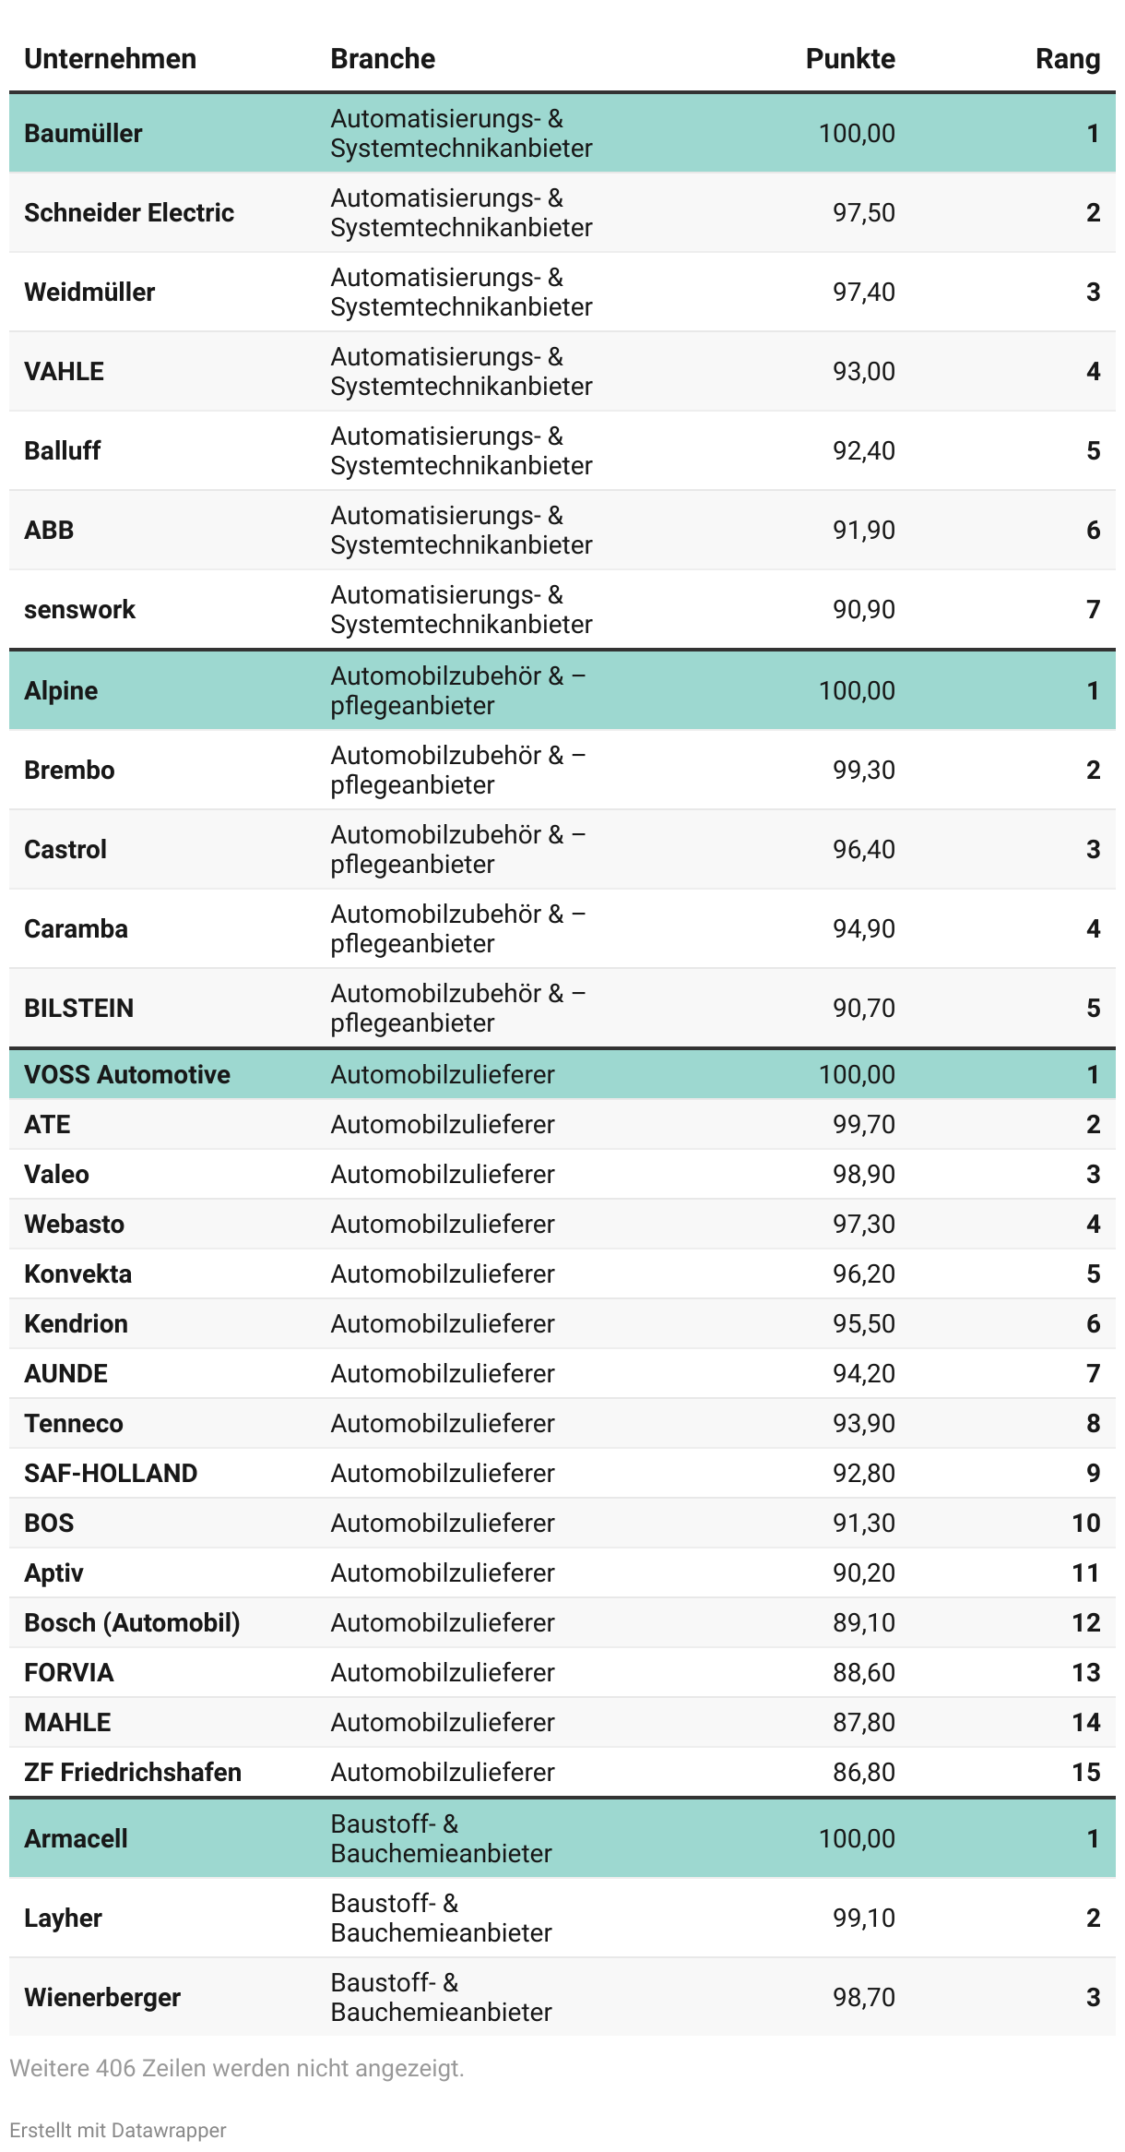The image size is (1125, 2152).
Task: Click the Alpine highlighted row
Action: pos(61,690)
